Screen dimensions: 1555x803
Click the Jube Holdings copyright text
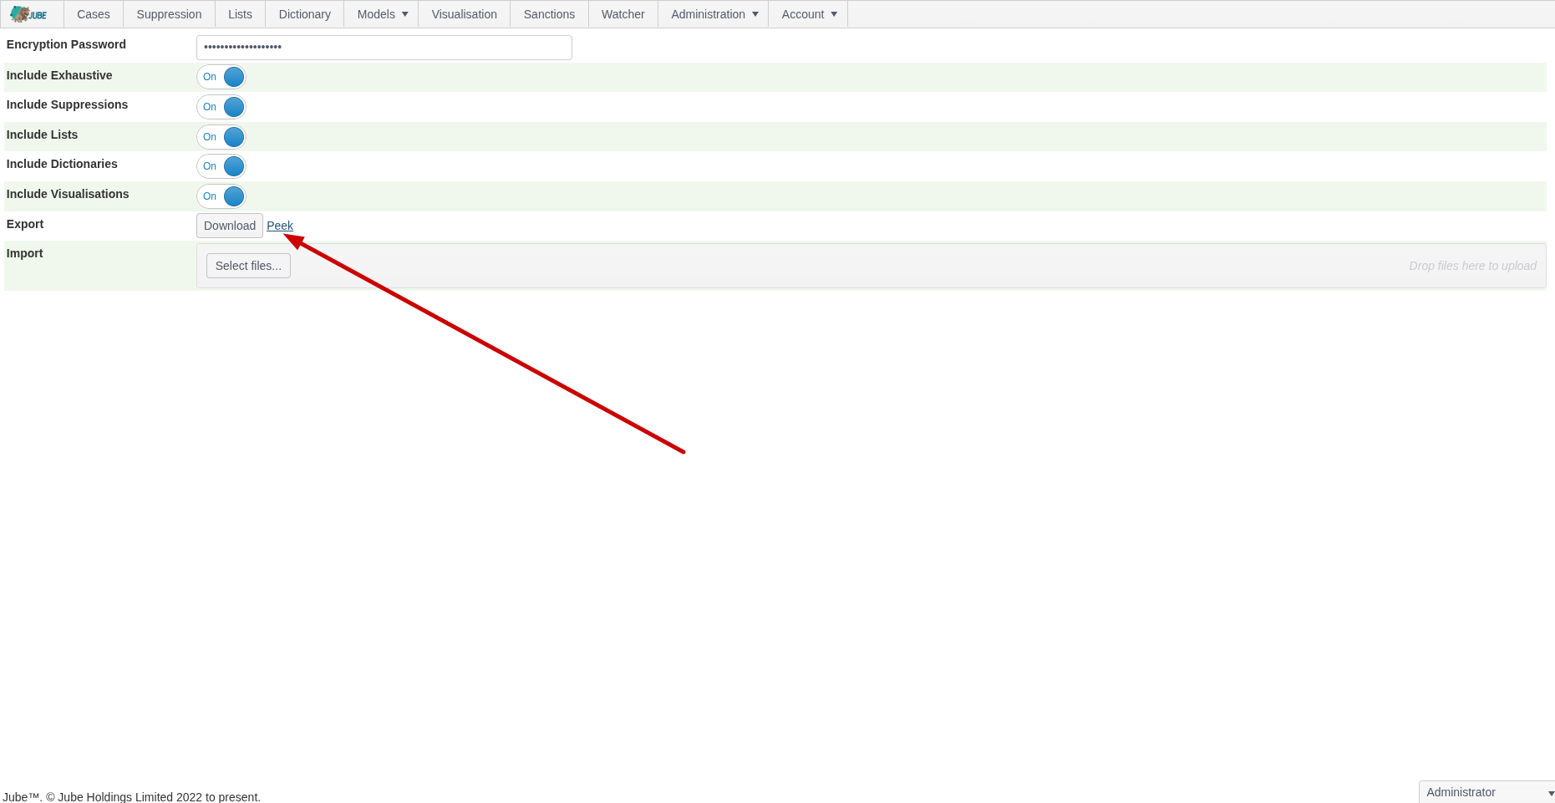click(132, 797)
